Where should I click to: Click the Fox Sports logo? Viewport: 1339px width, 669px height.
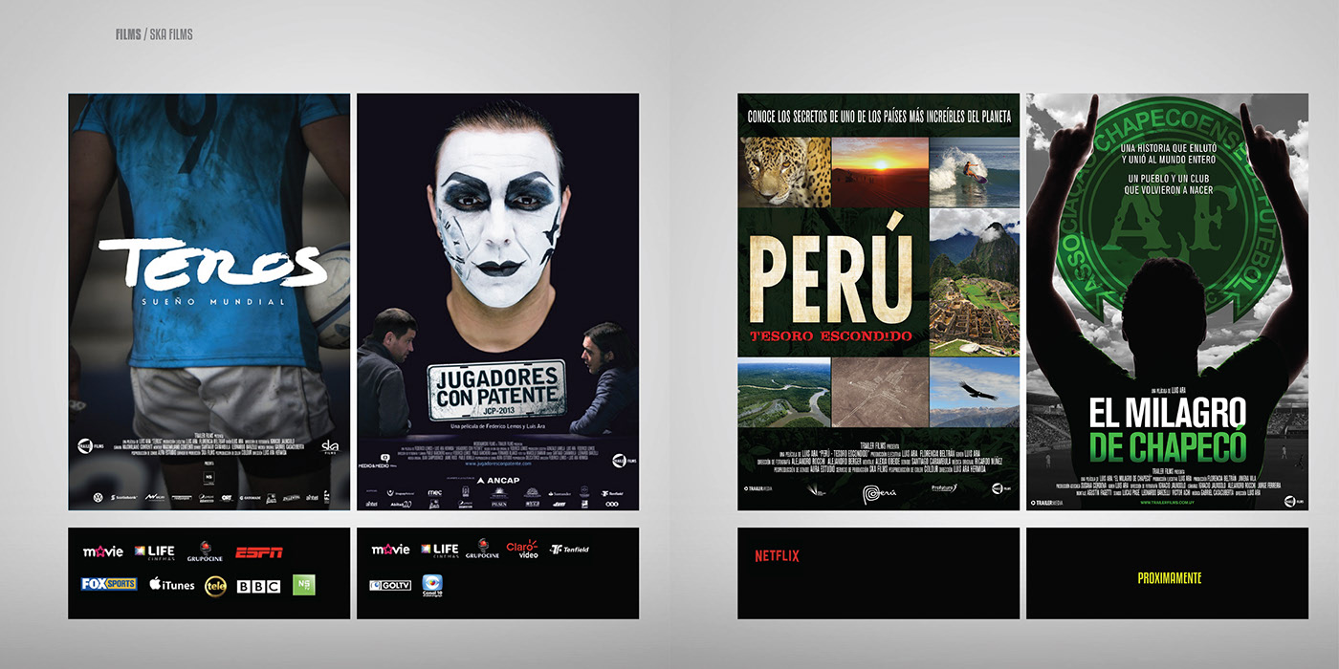[108, 584]
